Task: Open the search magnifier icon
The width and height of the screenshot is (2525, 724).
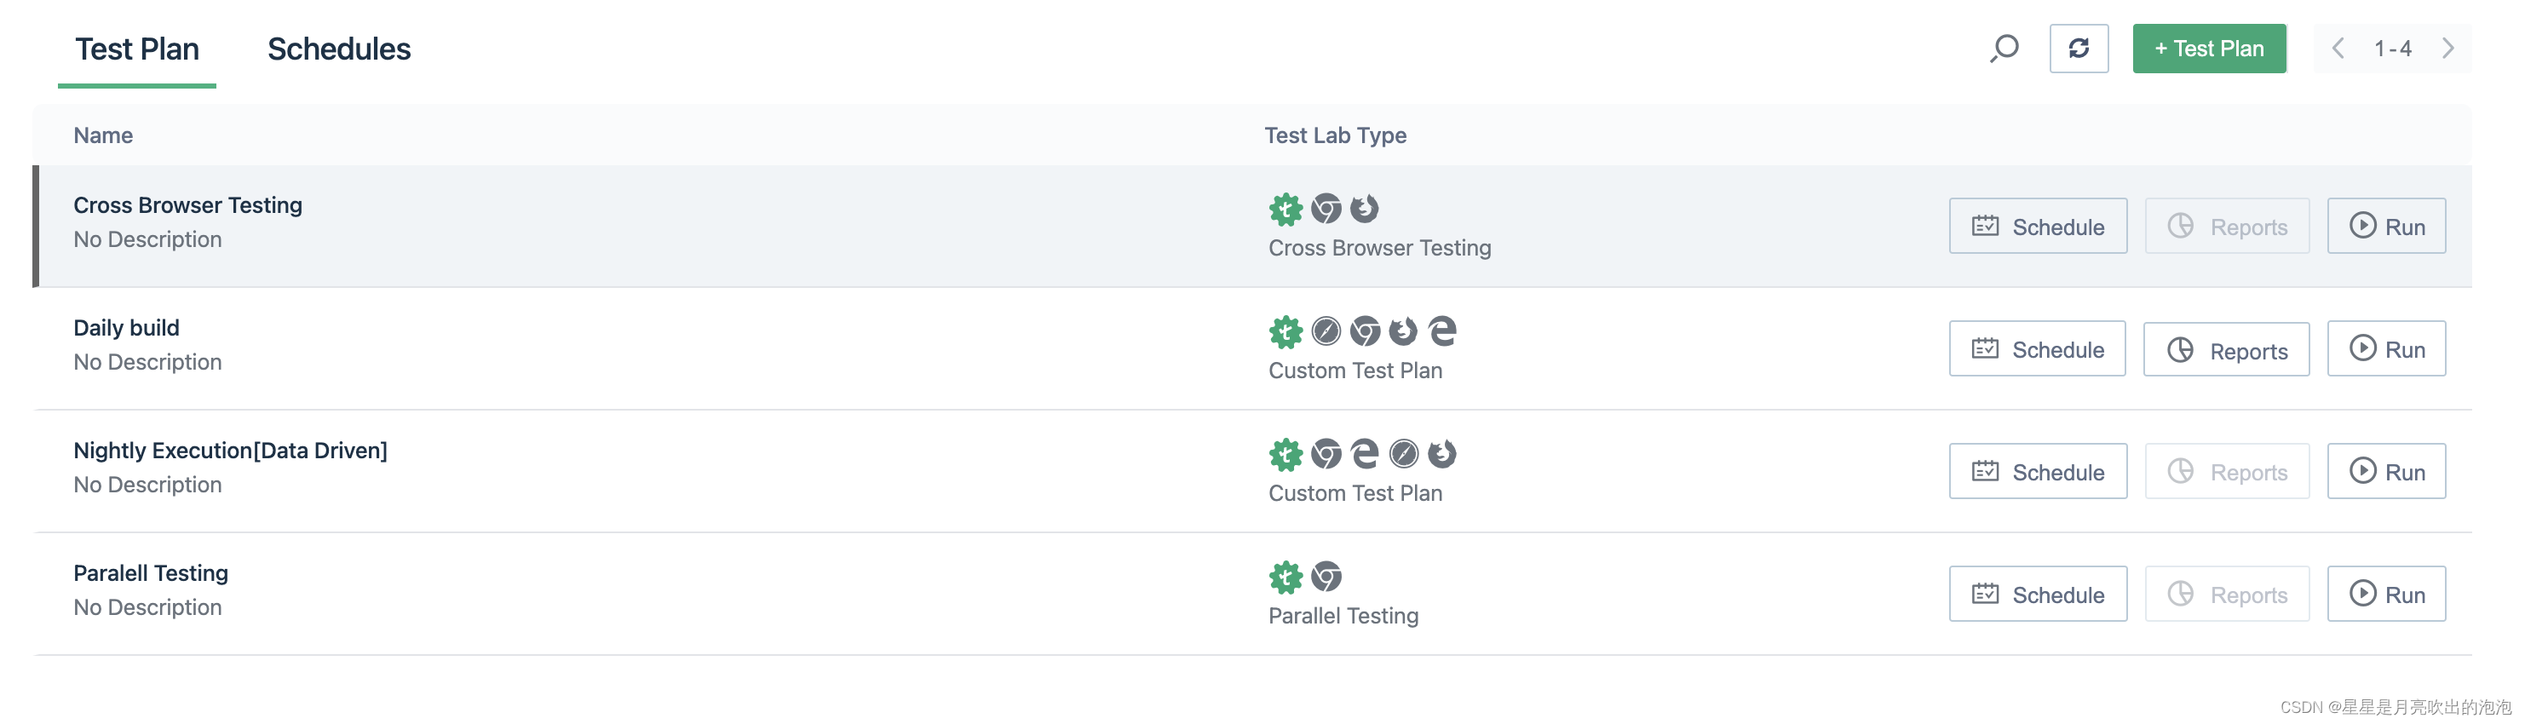Action: [2004, 48]
